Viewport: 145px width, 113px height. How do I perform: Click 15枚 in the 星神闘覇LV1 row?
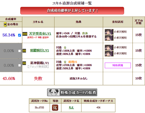[139, 65]
